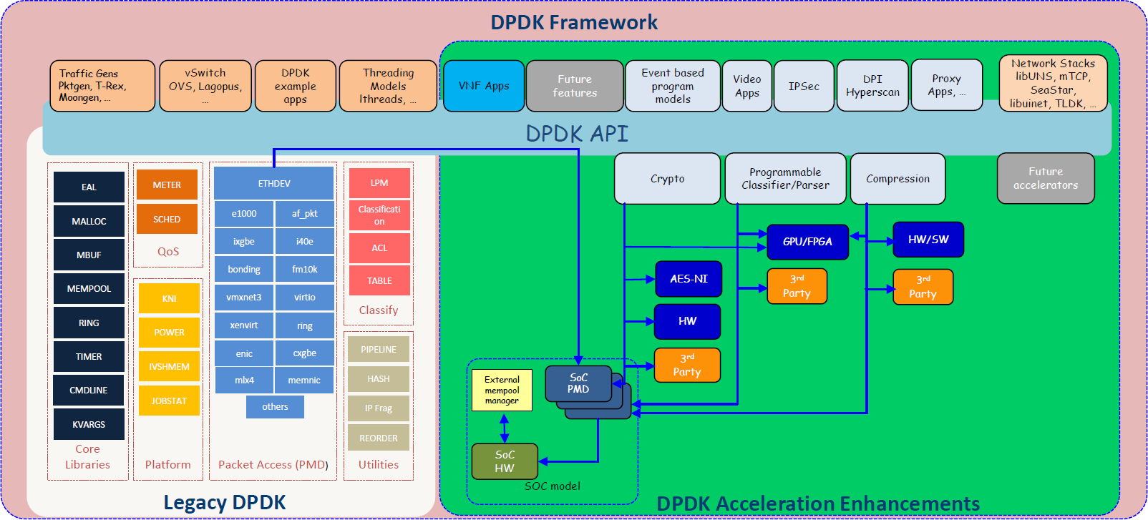Click the TABLE classify block

click(379, 280)
